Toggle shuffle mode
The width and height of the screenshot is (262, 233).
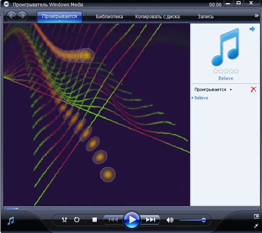click(x=64, y=219)
